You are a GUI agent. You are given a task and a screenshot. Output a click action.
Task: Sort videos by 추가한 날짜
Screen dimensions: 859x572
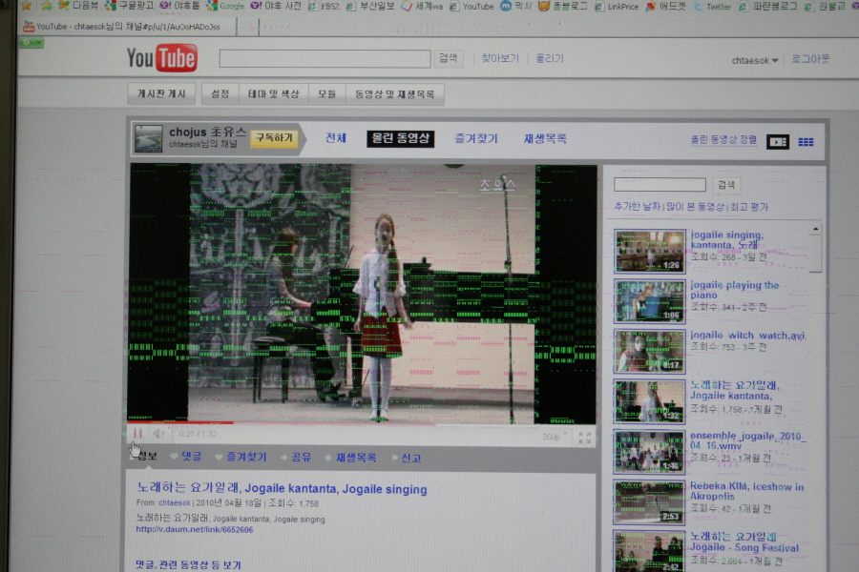(637, 206)
